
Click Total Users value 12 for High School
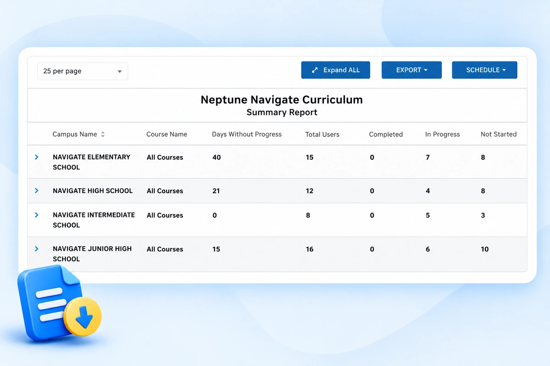[x=309, y=191]
